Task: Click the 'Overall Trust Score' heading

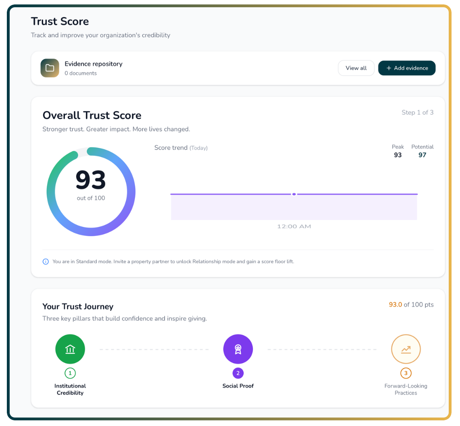Action: (92, 115)
